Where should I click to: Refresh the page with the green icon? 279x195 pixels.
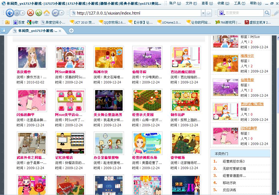point(38,13)
